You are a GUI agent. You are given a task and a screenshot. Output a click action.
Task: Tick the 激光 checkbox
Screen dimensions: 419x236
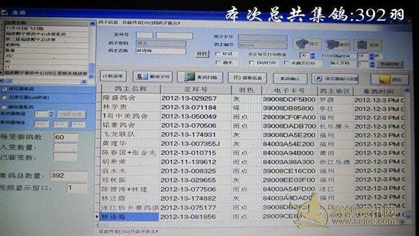pyautogui.click(x=218, y=63)
